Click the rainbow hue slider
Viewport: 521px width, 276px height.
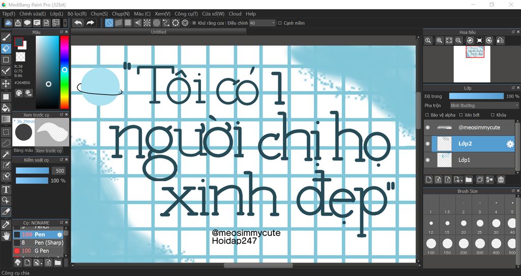coord(65,72)
